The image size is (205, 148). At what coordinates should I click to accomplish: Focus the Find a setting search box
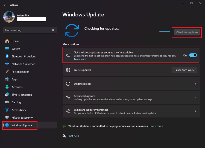(x=30, y=30)
